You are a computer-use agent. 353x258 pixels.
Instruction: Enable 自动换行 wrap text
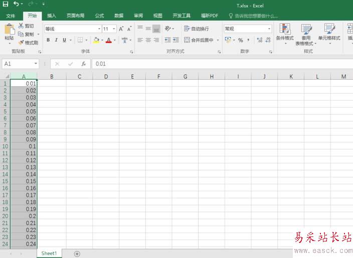point(197,29)
